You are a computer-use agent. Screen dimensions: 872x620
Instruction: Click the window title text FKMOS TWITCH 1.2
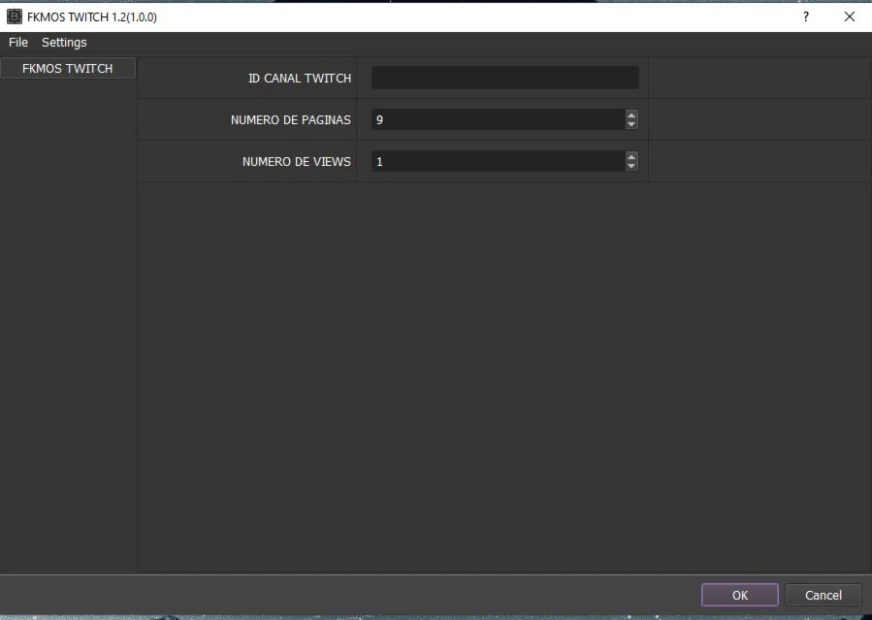tap(92, 16)
